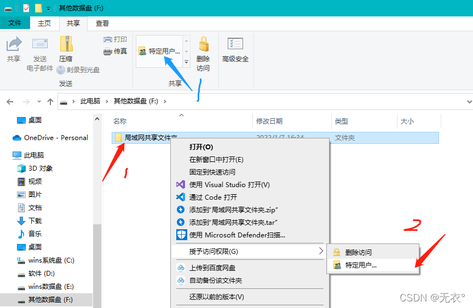Screen dimensions: 473x308
Task: Open the recent locations dropdown
Action: click(x=39, y=102)
